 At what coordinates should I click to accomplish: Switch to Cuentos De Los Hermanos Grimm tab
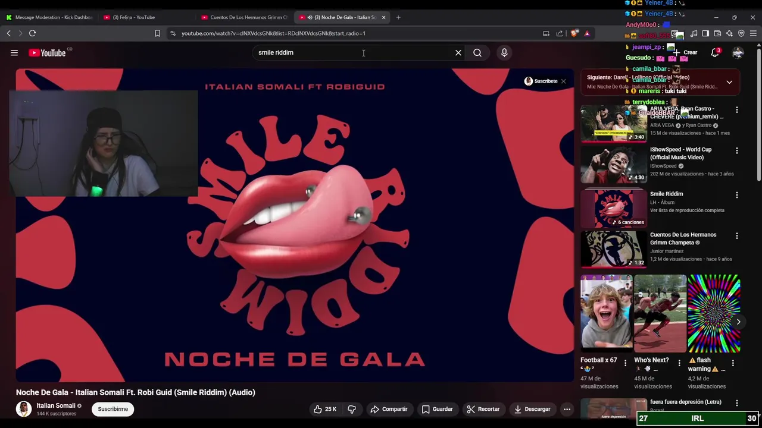pos(244,17)
